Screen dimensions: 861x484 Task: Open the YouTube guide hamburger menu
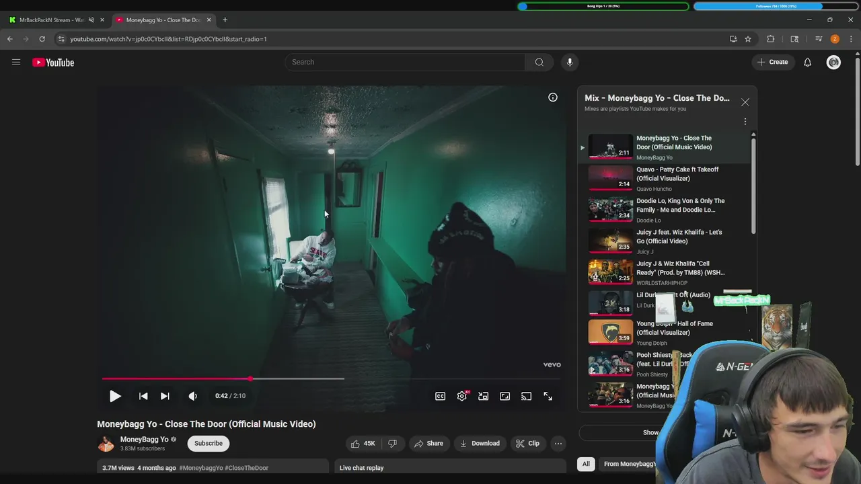16,63
